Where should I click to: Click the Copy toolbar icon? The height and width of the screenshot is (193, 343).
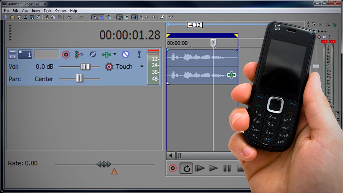point(53,17)
